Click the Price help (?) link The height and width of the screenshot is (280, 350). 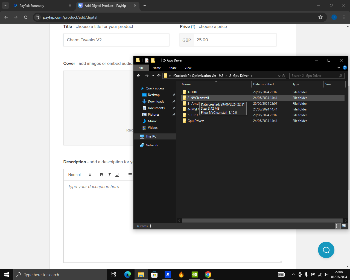193,27
